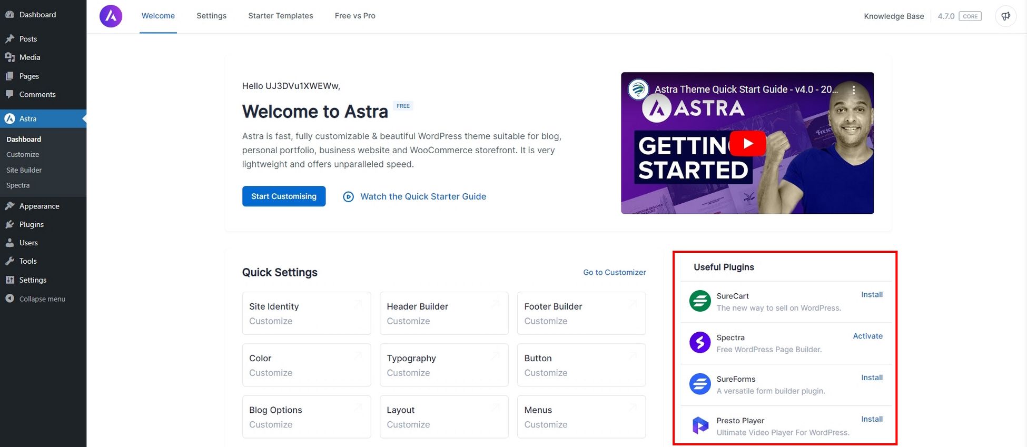Screen dimensions: 1027x447
Task: Click the Start Customising button
Action: [x=284, y=196]
